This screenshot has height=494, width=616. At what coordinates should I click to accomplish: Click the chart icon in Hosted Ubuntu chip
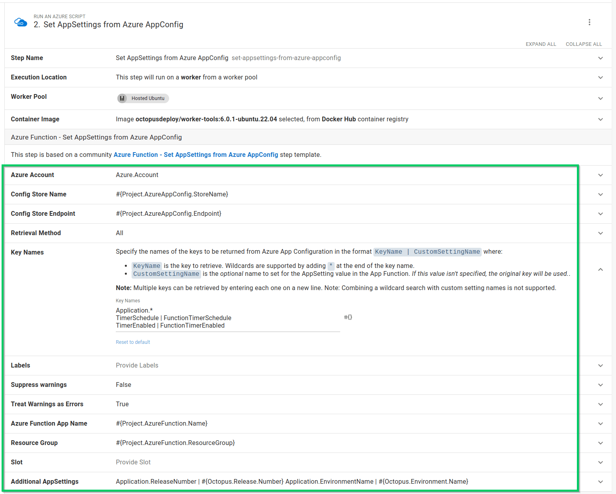(x=122, y=98)
